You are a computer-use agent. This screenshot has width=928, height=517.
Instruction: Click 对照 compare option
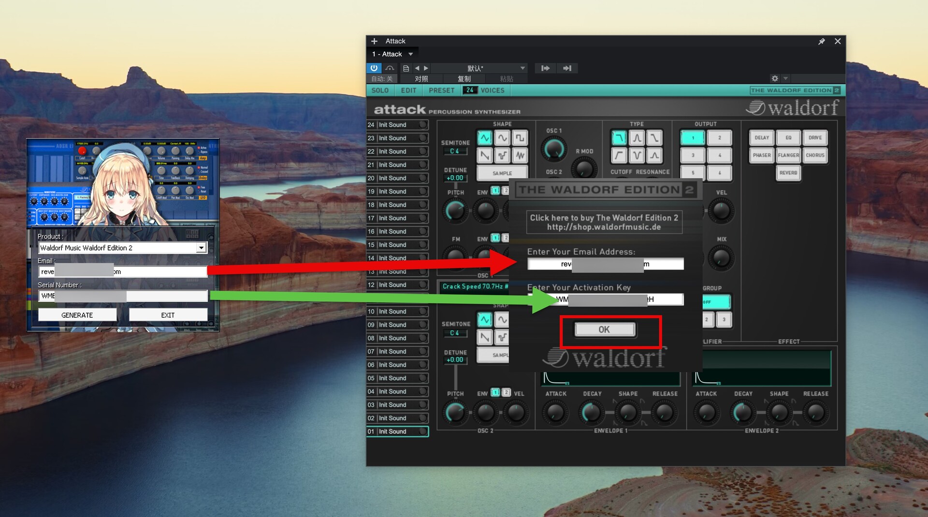click(421, 79)
